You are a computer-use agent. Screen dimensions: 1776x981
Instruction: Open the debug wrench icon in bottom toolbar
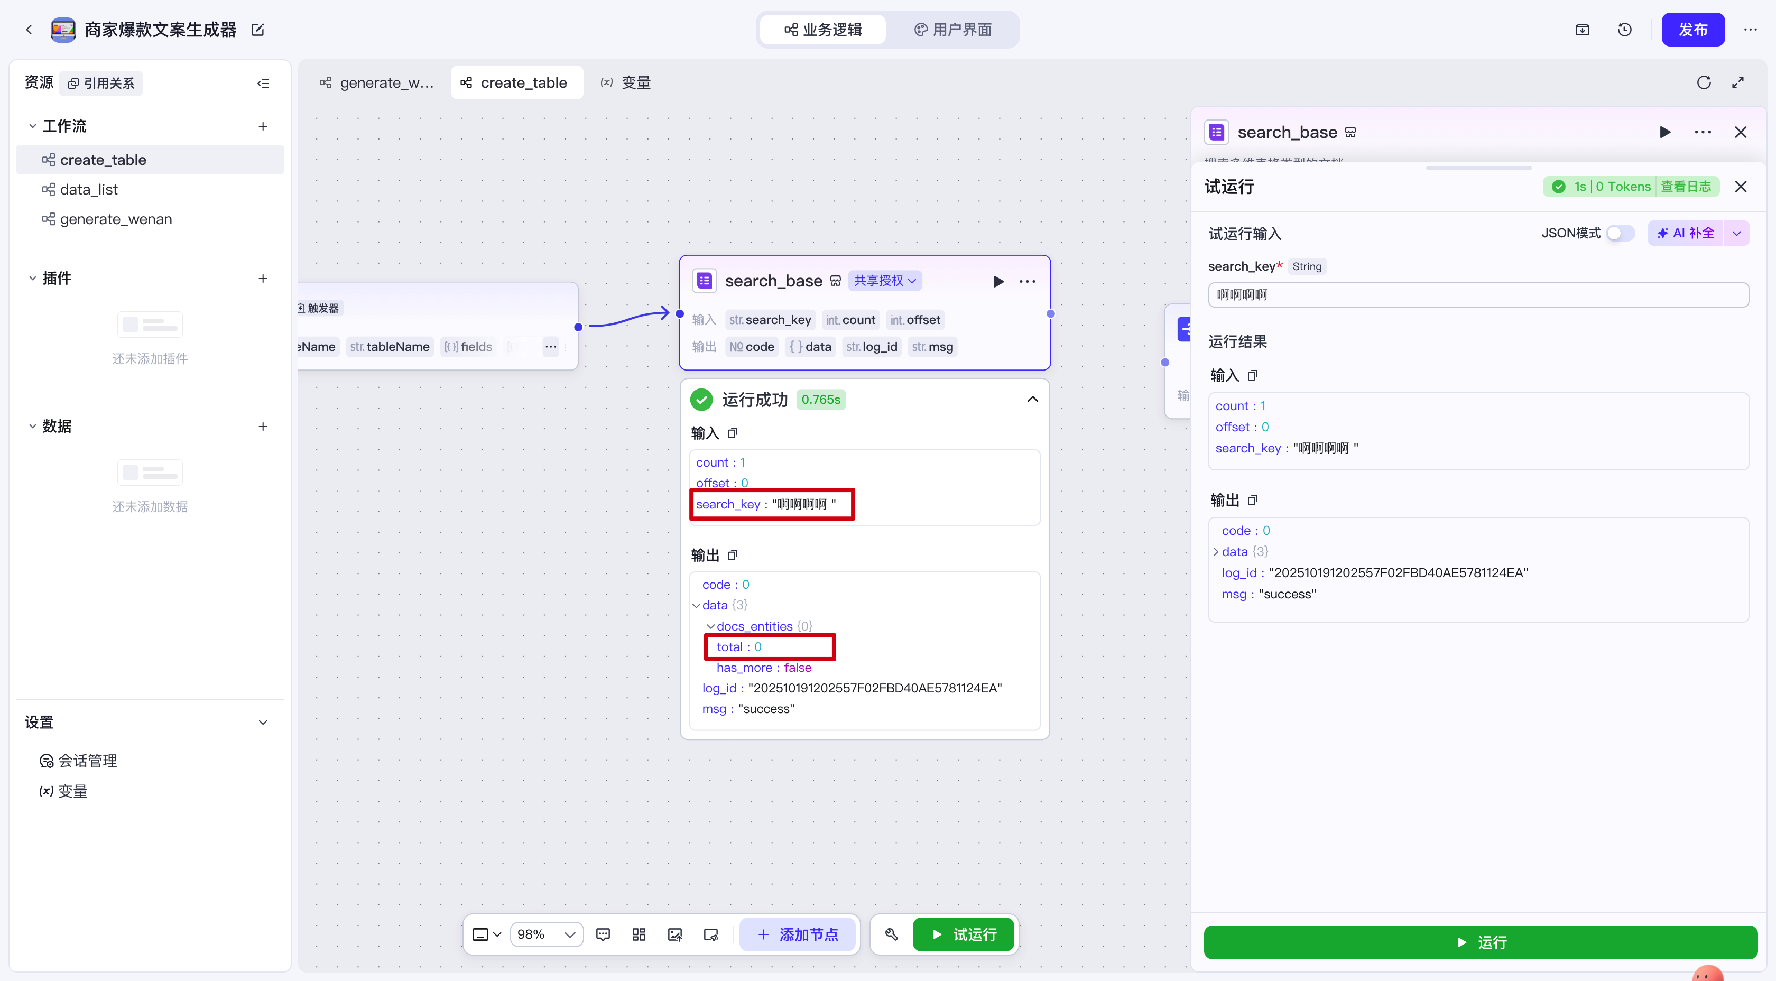[891, 934]
